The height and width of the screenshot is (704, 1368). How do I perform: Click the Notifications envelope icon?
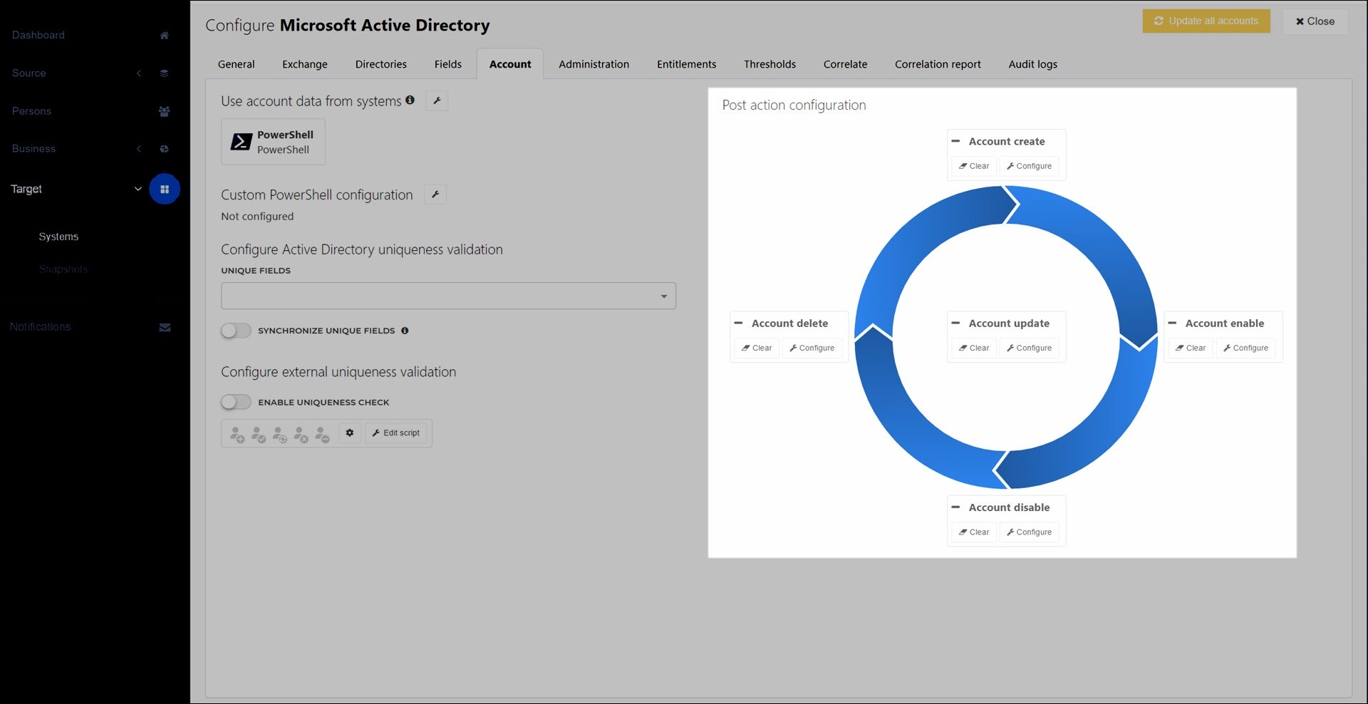pyautogui.click(x=165, y=328)
